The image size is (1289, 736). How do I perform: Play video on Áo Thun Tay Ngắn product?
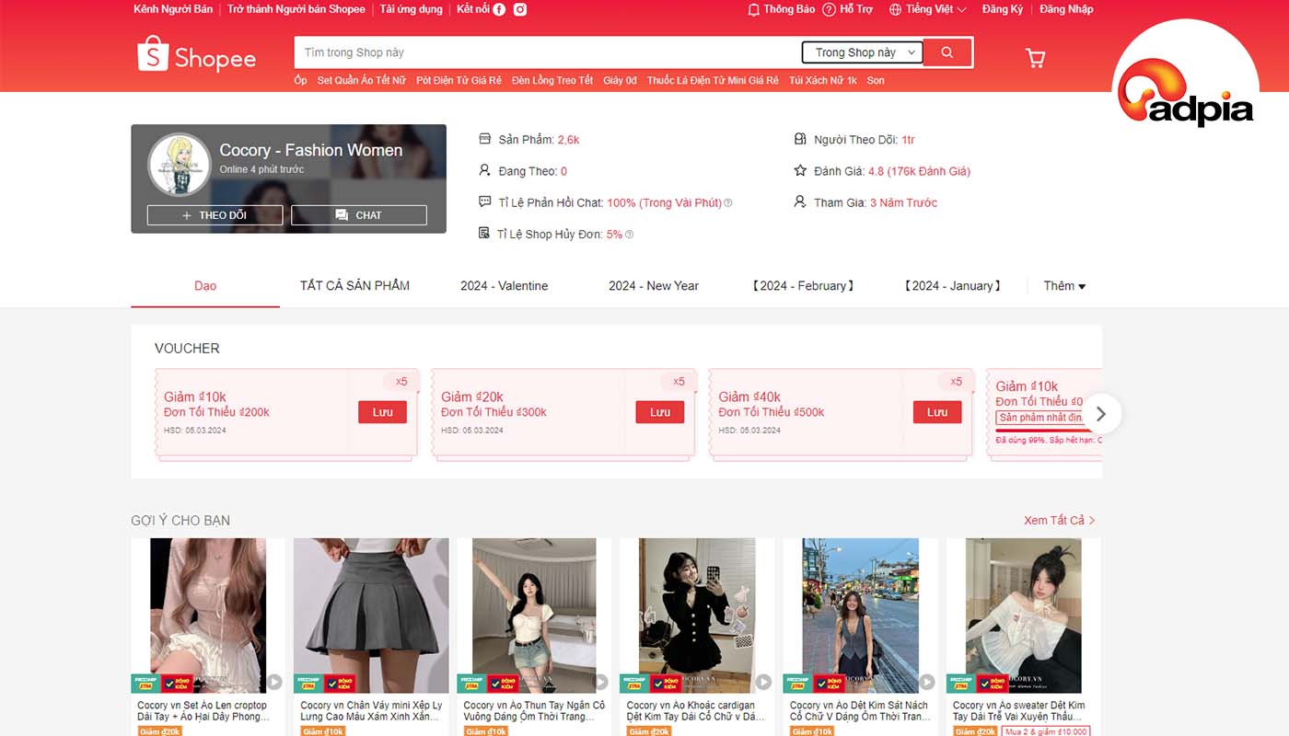coord(600,683)
